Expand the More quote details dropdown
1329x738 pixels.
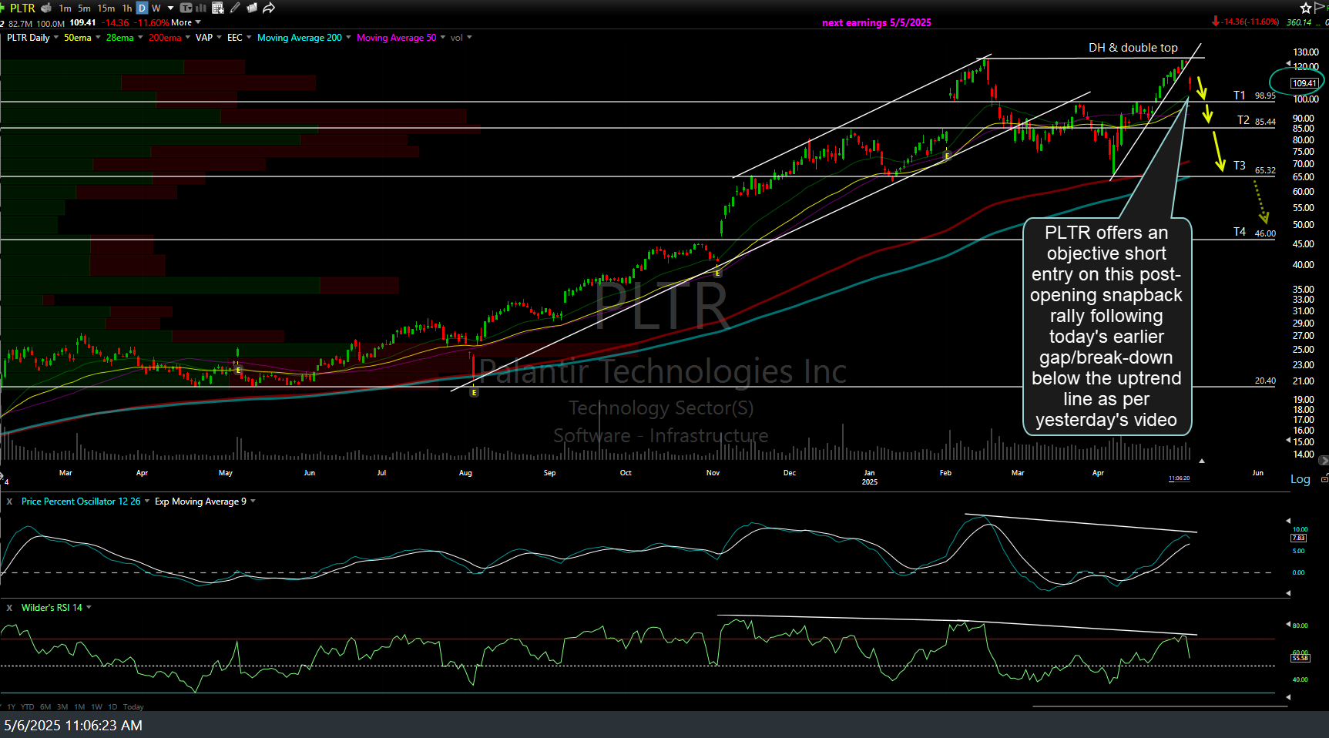click(186, 22)
